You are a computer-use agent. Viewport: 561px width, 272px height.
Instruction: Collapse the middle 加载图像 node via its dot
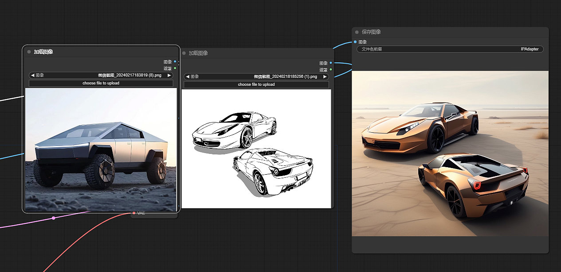[x=184, y=53]
